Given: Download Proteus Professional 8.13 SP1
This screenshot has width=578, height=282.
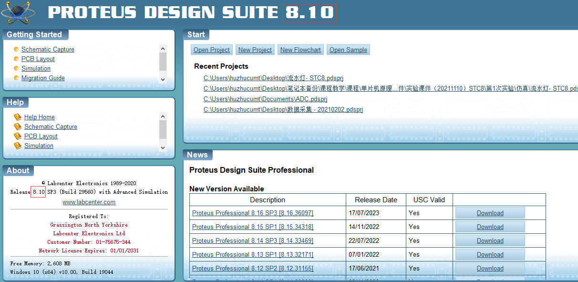Looking at the screenshot, I should point(490,254).
